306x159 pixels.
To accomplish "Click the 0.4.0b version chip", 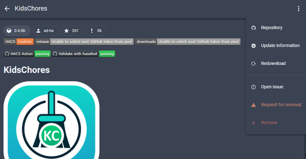I will pyautogui.click(x=17, y=31).
